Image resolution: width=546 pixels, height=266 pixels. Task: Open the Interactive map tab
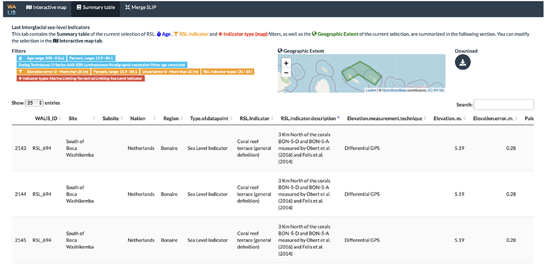[x=46, y=7]
